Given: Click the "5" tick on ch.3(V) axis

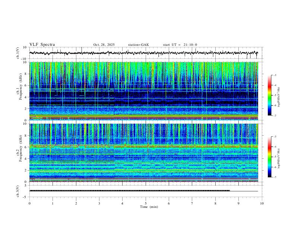Looking at the screenshot, I should coord(26,185).
